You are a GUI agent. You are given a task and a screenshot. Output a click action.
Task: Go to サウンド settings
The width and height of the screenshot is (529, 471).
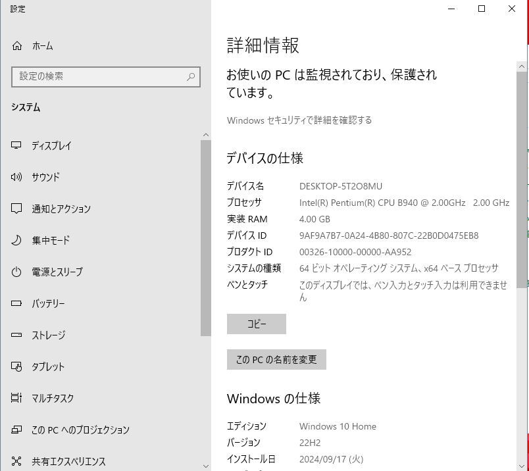46,177
